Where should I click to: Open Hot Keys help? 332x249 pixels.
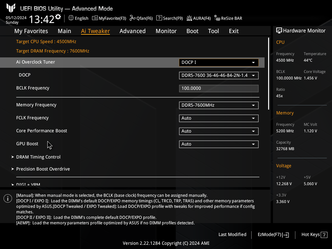314,235
